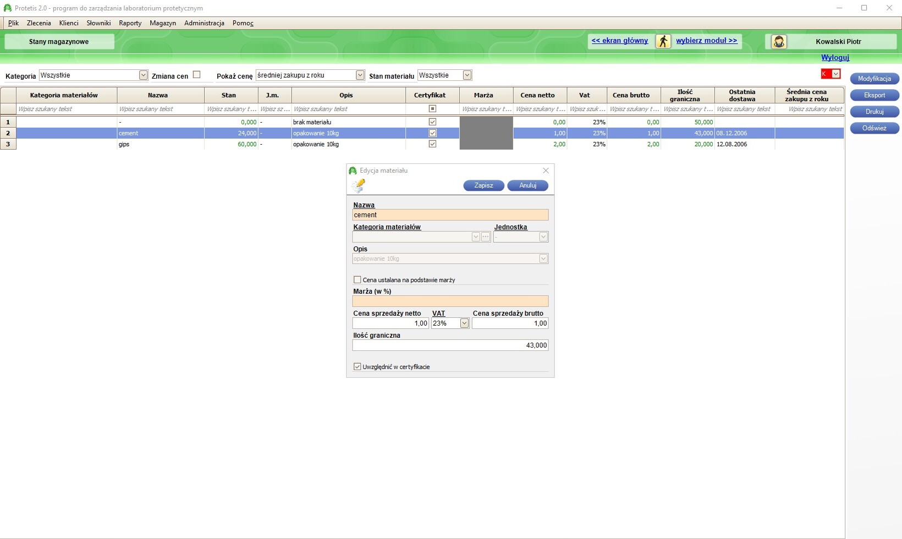Click the Ilość graniczna input field
The height and width of the screenshot is (539, 902).
pyautogui.click(x=450, y=345)
